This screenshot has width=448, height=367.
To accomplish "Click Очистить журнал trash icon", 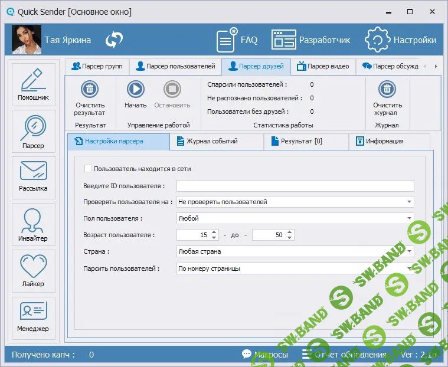I will (387, 89).
